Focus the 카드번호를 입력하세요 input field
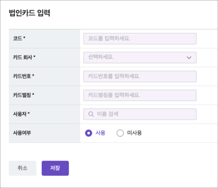Image resolution: width=218 pixels, height=188 pixels. pos(140,76)
